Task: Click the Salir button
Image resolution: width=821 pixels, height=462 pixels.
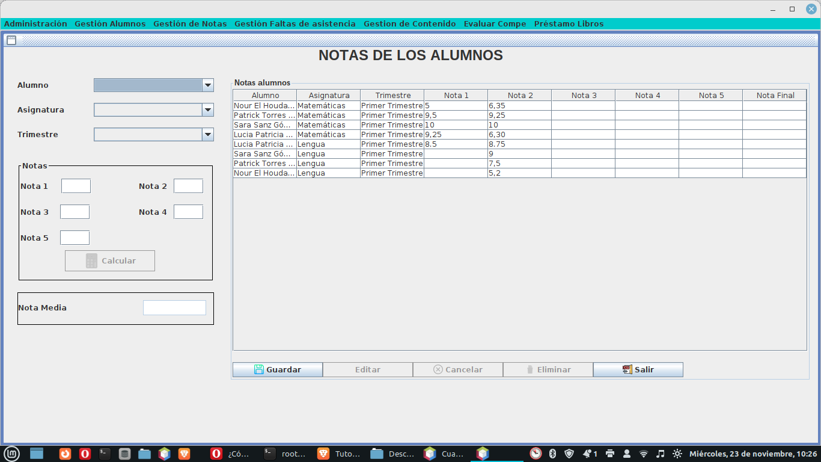Action: click(x=638, y=369)
